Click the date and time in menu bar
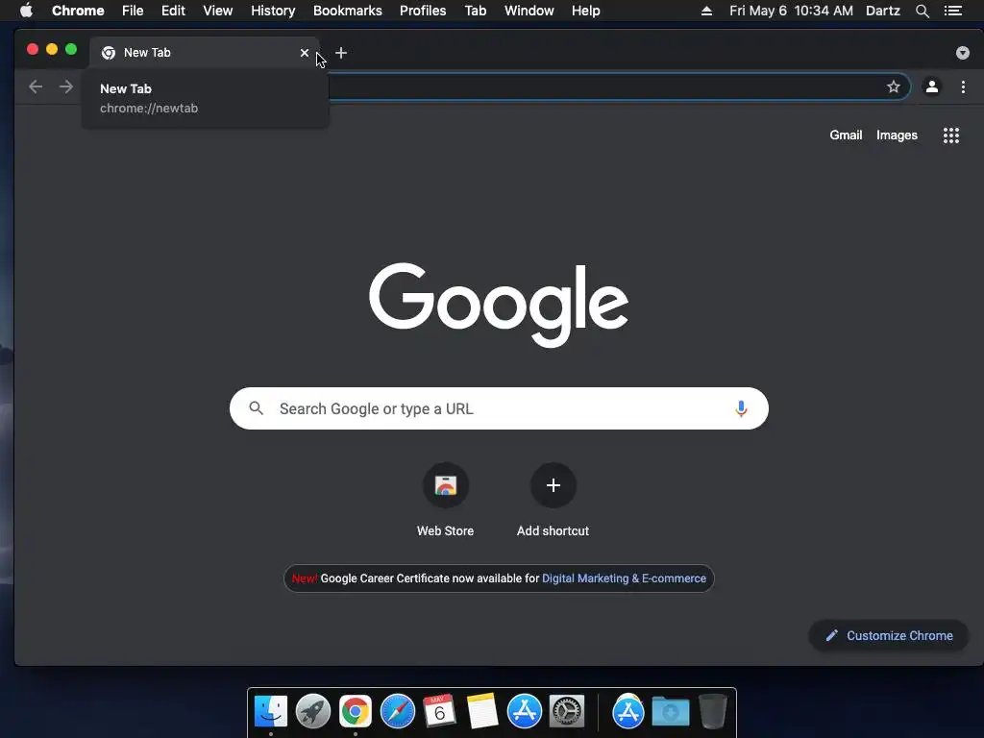The image size is (984, 738). [791, 11]
